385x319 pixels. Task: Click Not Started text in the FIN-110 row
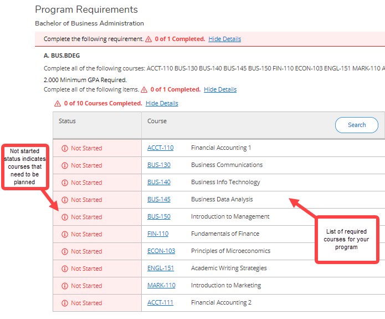click(x=86, y=234)
